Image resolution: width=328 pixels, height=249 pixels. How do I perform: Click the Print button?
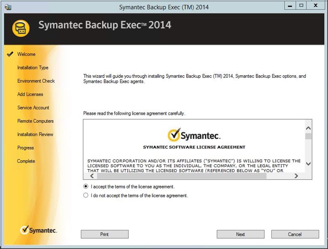click(104, 234)
